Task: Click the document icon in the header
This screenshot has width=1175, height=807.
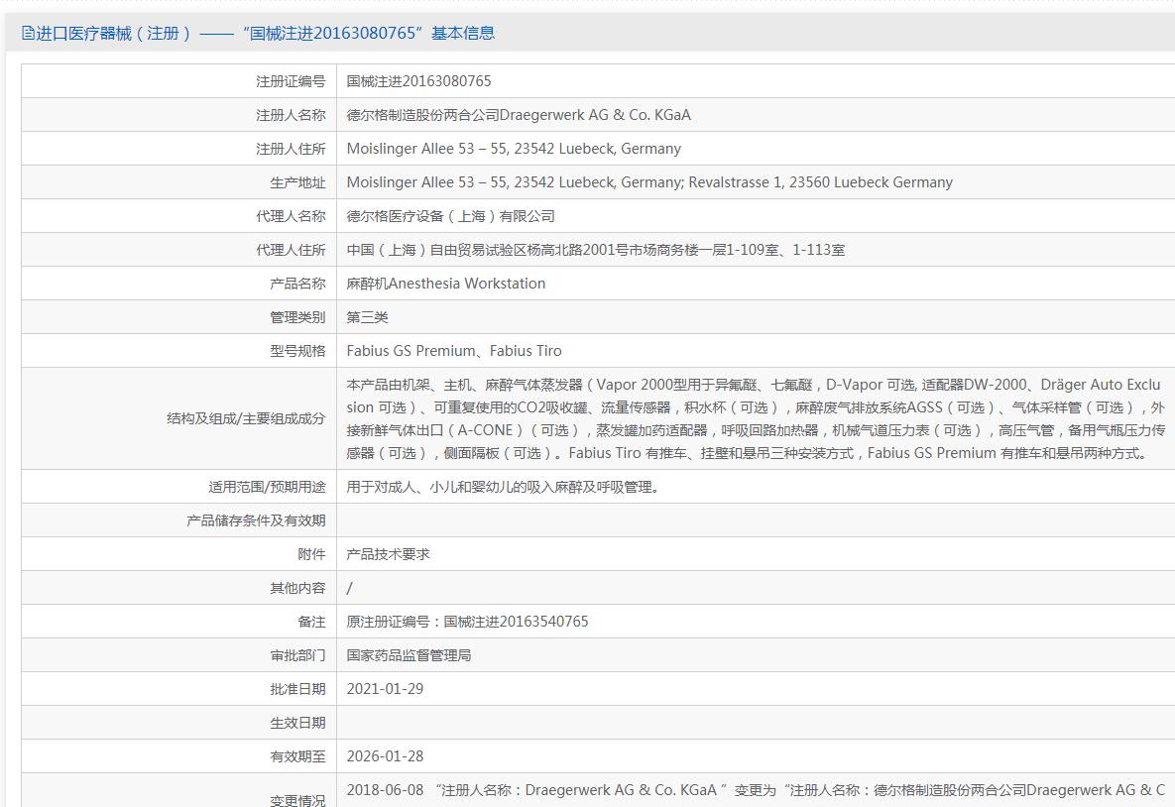Action: (28, 34)
